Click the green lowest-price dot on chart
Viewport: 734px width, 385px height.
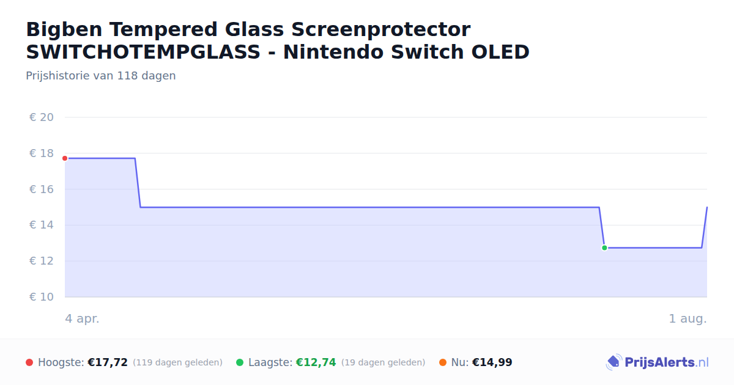604,248
